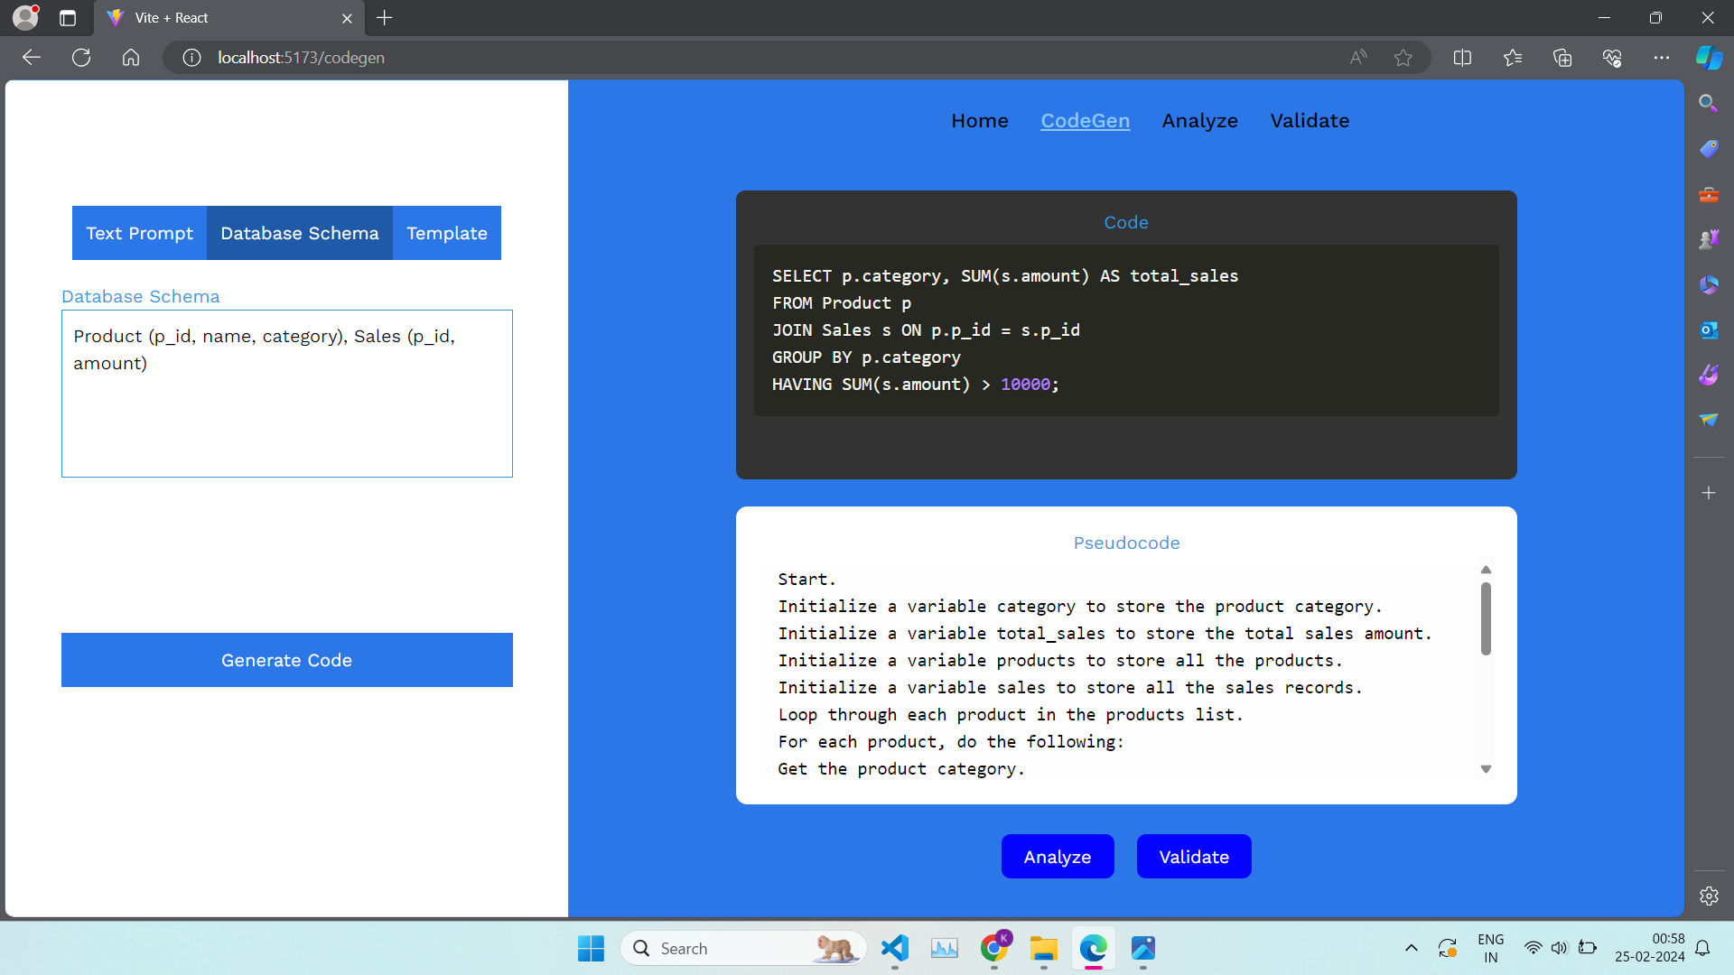Open browser Collections icon
Viewport: 1734px width, 975px height.
1562,58
